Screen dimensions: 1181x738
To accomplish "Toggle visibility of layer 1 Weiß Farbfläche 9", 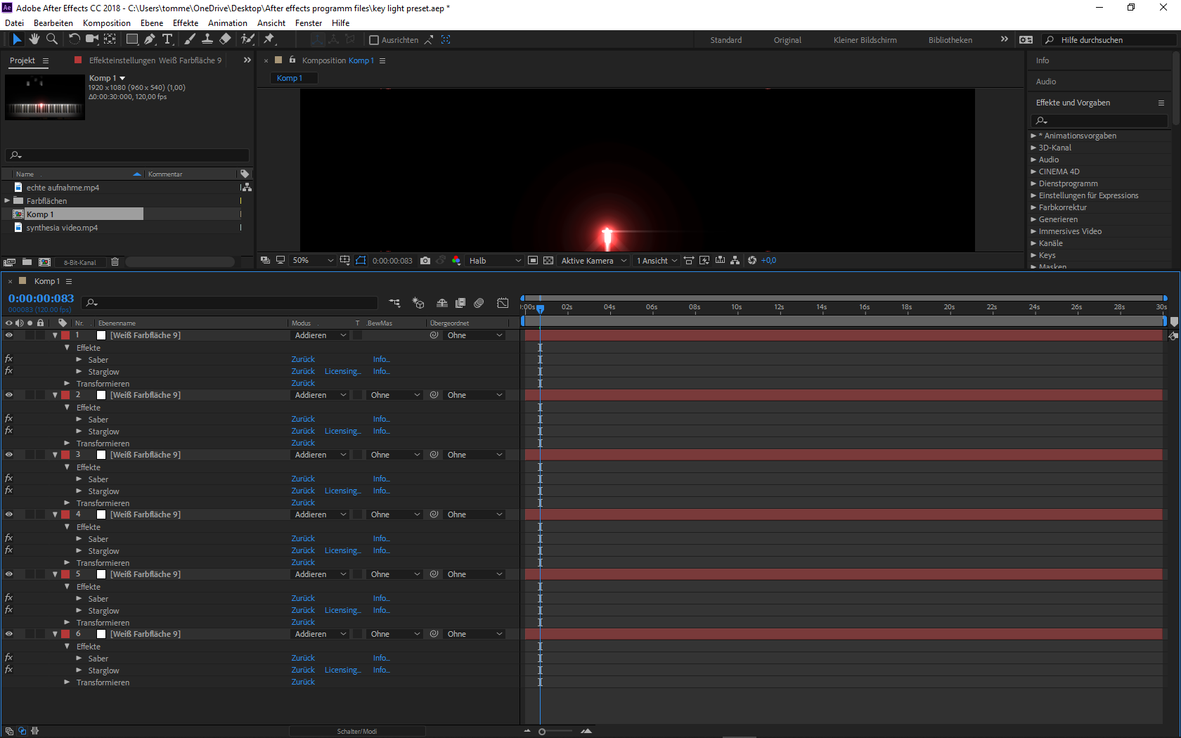I will pos(9,335).
